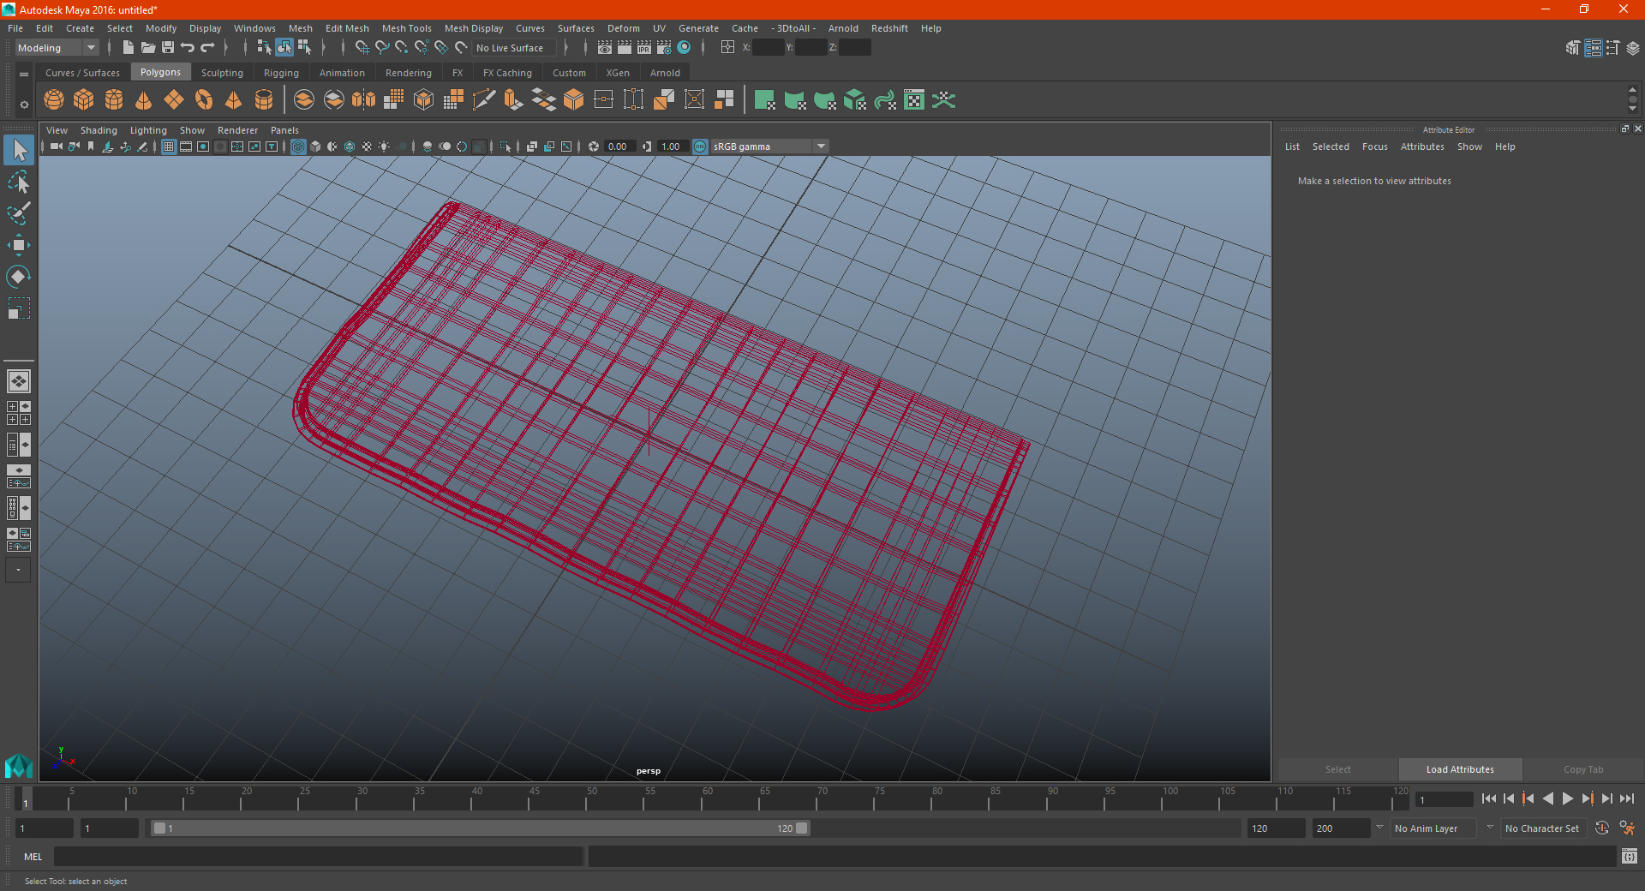The width and height of the screenshot is (1645, 891).
Task: Activate the Scale tool
Action: click(x=19, y=308)
